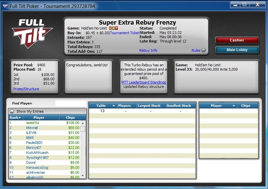Open the Cashier
Viewport: 268px width, 189px height.
tap(237, 40)
